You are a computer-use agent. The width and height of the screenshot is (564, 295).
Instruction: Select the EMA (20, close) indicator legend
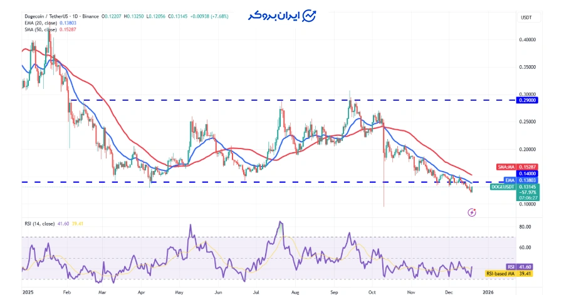coord(43,23)
